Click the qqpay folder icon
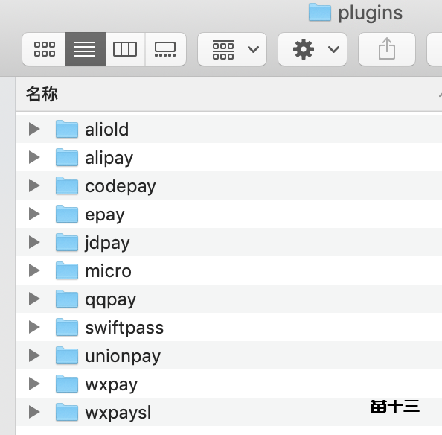442x435 pixels. pos(67,299)
